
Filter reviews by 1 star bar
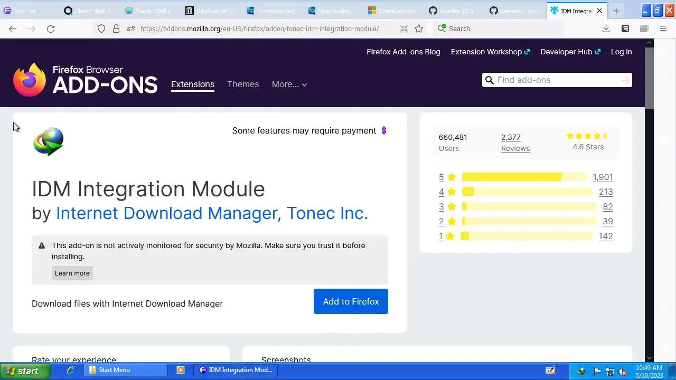coord(527,236)
